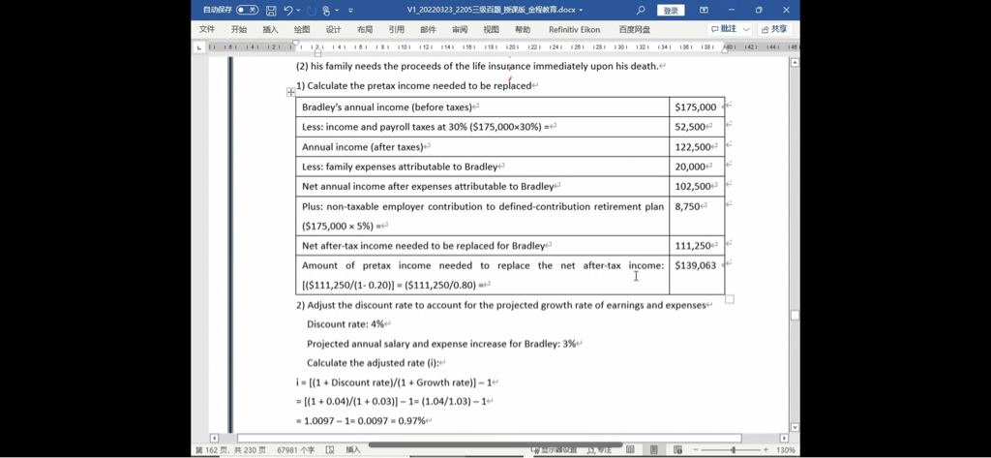Click the Save floppy disk icon

point(271,10)
